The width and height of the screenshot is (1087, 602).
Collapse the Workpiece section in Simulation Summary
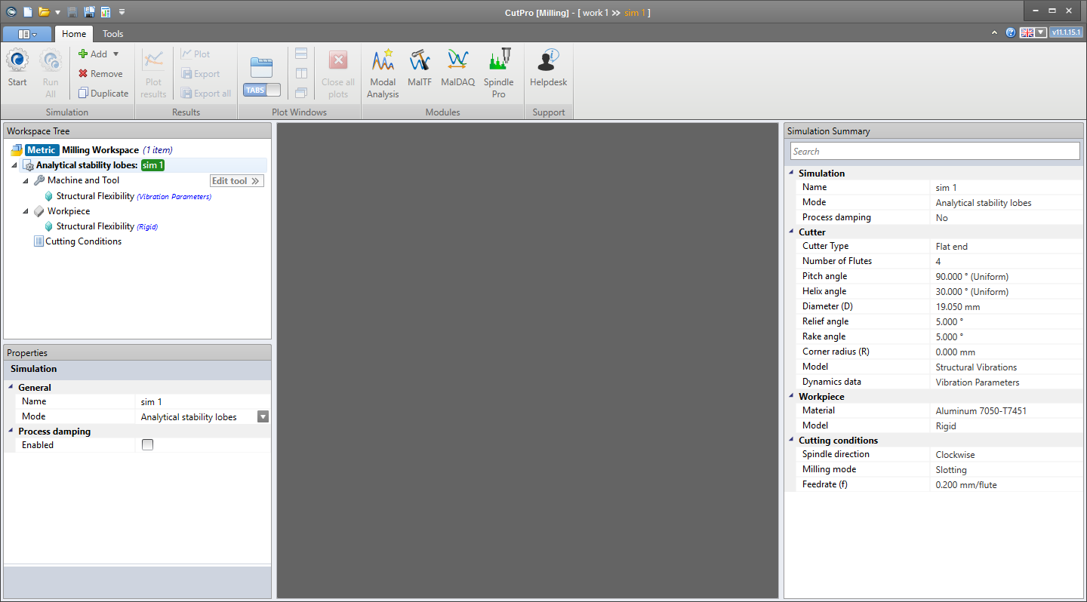pos(791,397)
